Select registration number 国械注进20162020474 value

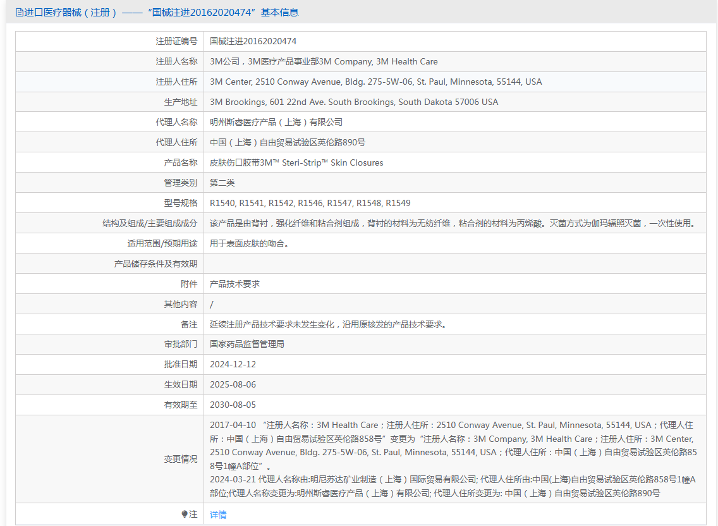(253, 41)
